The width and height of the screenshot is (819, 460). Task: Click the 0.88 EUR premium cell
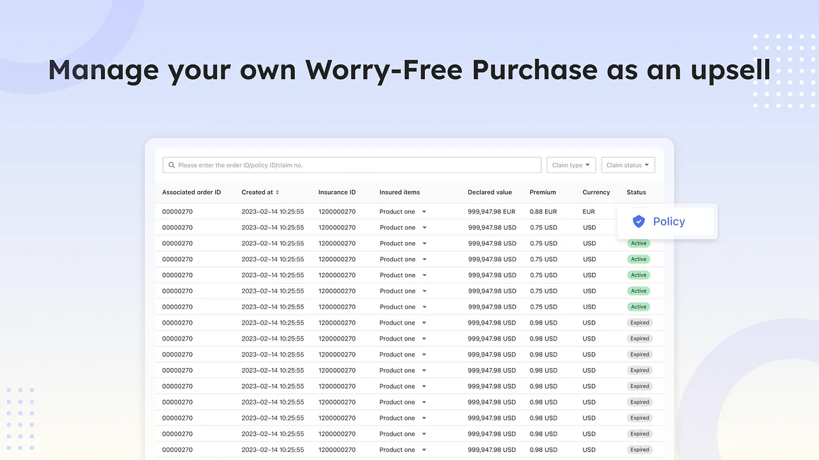click(543, 211)
